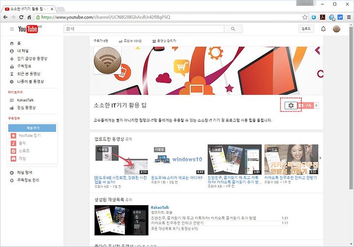This screenshot has height=247, width=354.
Task: Click inside the YouTube 검색 search field
Action: pos(144,29)
